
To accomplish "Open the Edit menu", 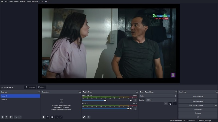I will (6, 1).
